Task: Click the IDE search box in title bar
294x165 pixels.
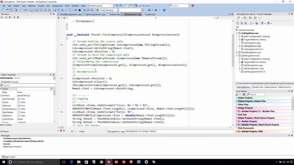Action: [179, 5]
